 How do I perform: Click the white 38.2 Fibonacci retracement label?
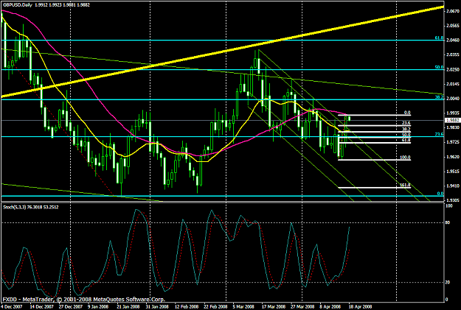tap(406, 129)
